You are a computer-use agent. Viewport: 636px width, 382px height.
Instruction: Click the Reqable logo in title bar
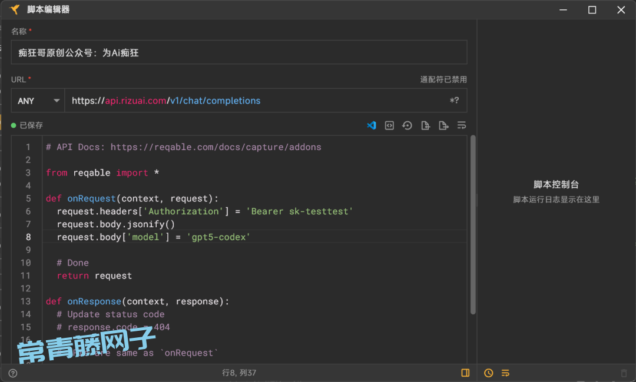tap(15, 9)
